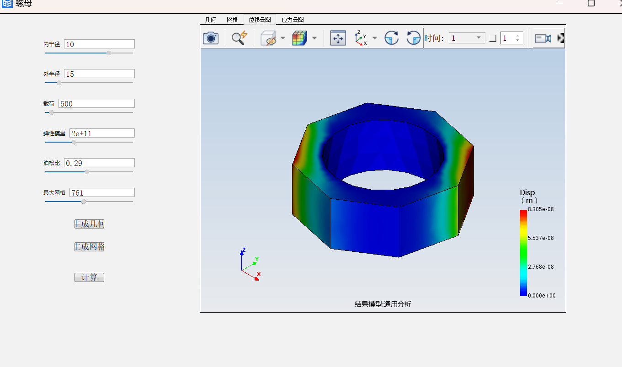The height and width of the screenshot is (367, 622).
Task: Minimize the 螺母 window
Action: tap(560, 3)
